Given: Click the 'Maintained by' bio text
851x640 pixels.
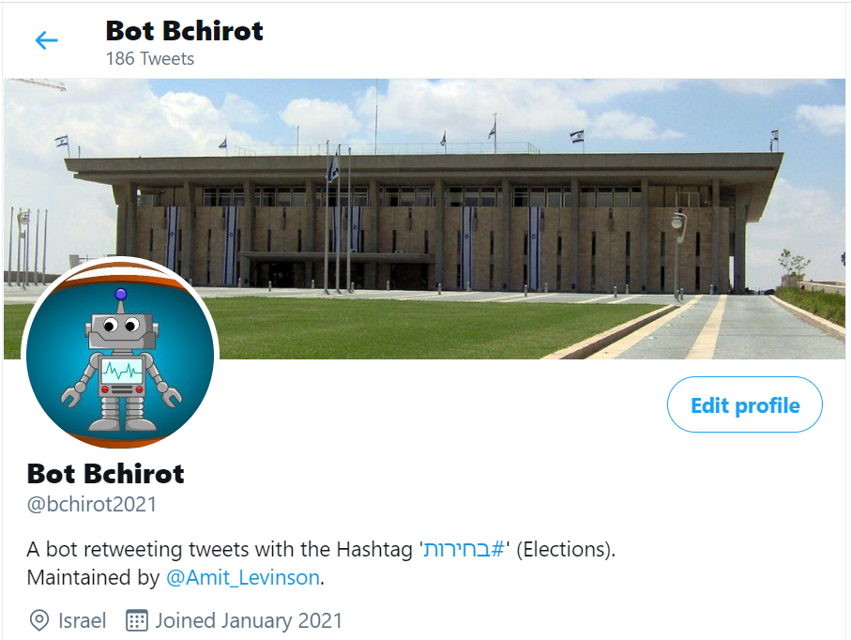Looking at the screenshot, I should click(x=93, y=577).
